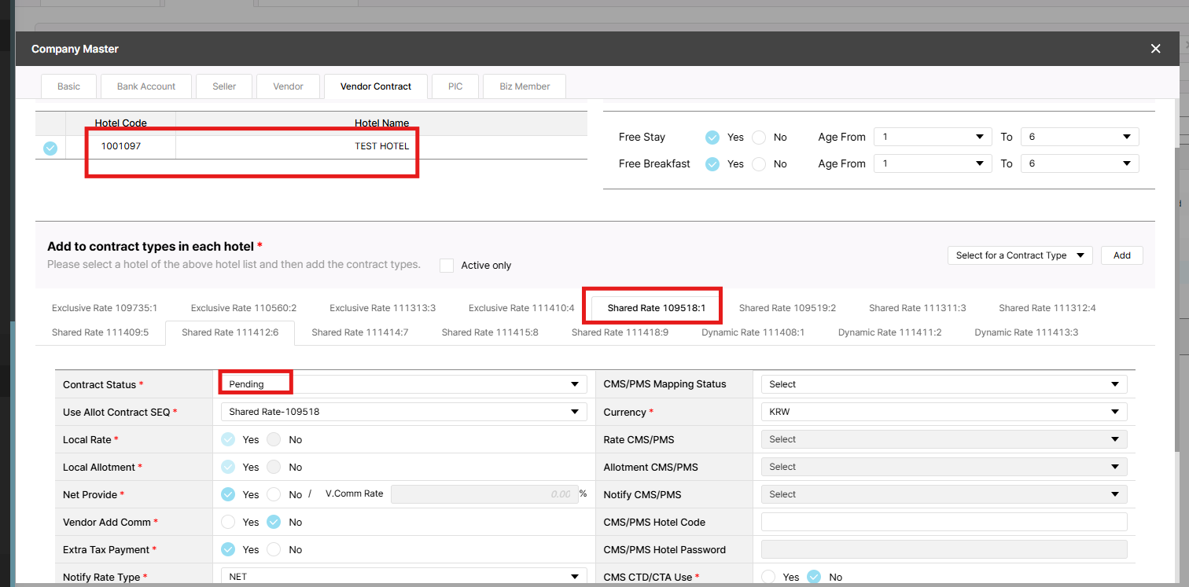Go to the Biz Member tab
1189x587 pixels.
(x=525, y=86)
